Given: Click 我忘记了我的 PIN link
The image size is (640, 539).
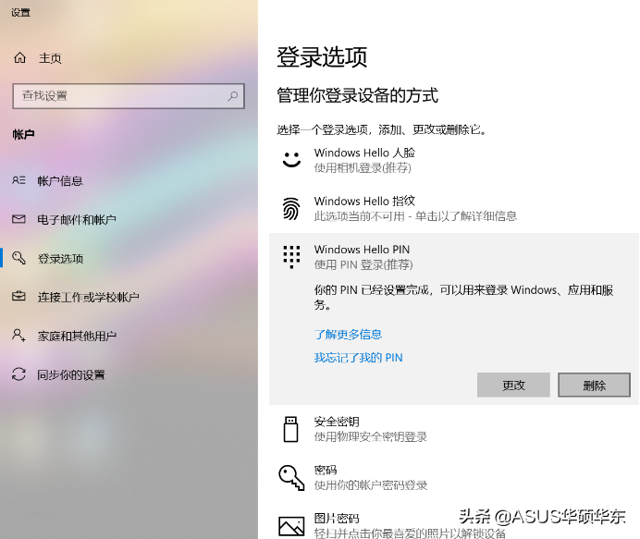Looking at the screenshot, I should coord(358,358).
